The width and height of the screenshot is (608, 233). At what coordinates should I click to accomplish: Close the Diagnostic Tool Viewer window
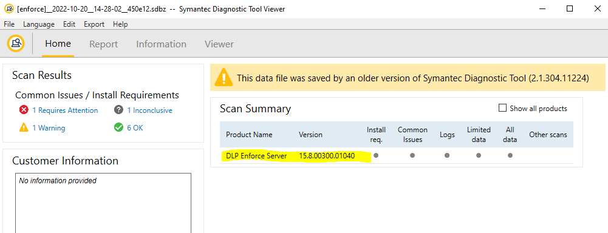[x=597, y=9]
